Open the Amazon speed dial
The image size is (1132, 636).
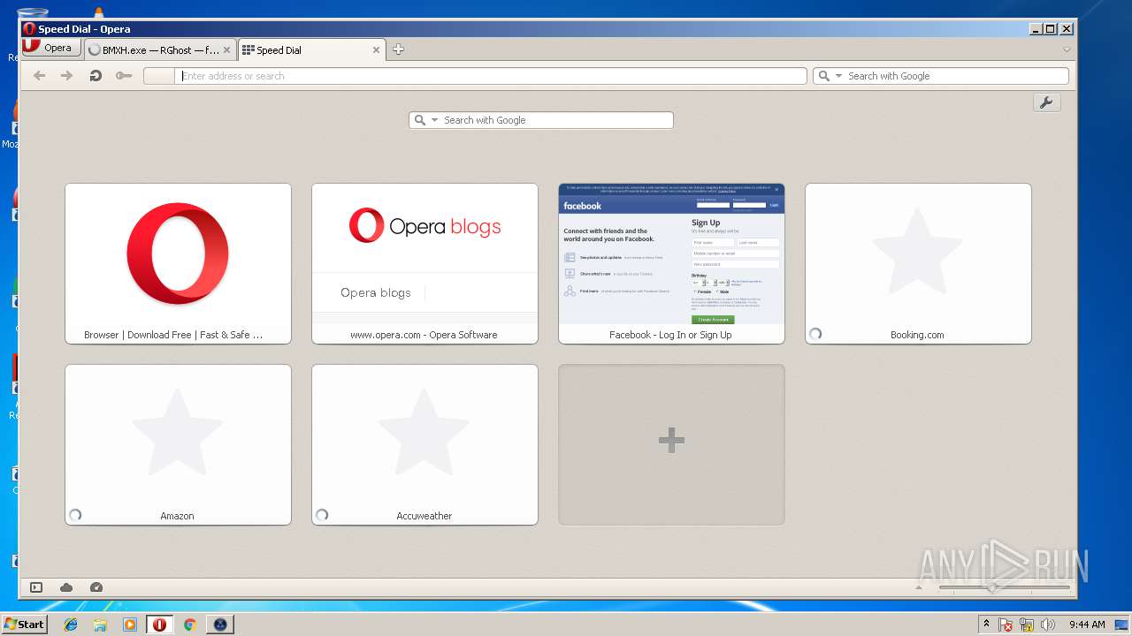(178, 444)
